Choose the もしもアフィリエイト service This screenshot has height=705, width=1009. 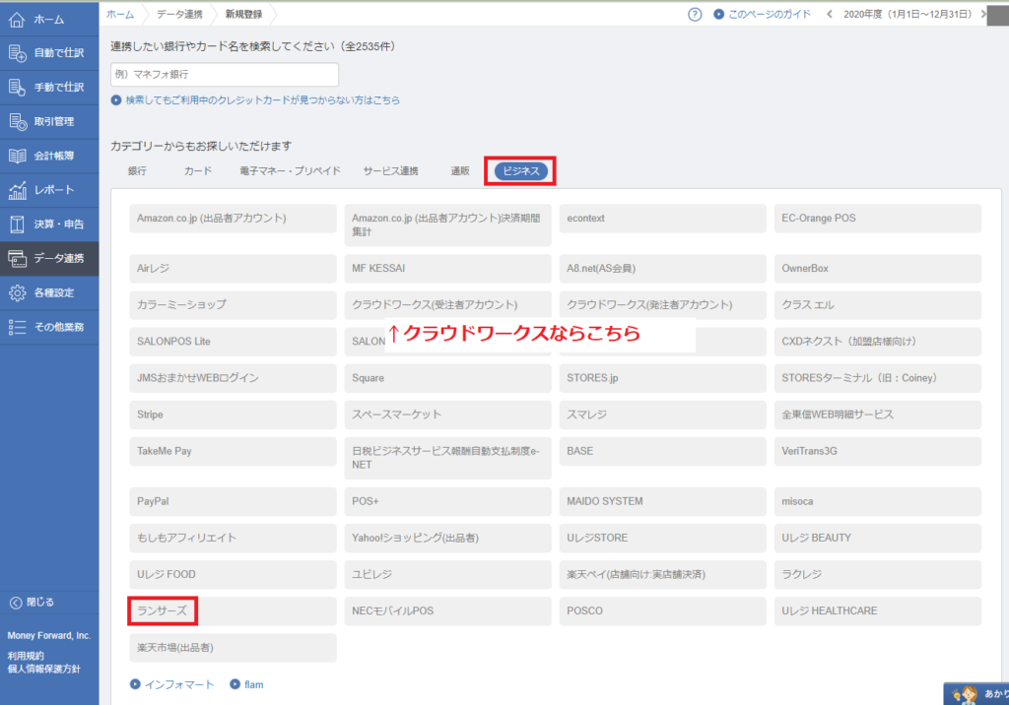click(233, 539)
